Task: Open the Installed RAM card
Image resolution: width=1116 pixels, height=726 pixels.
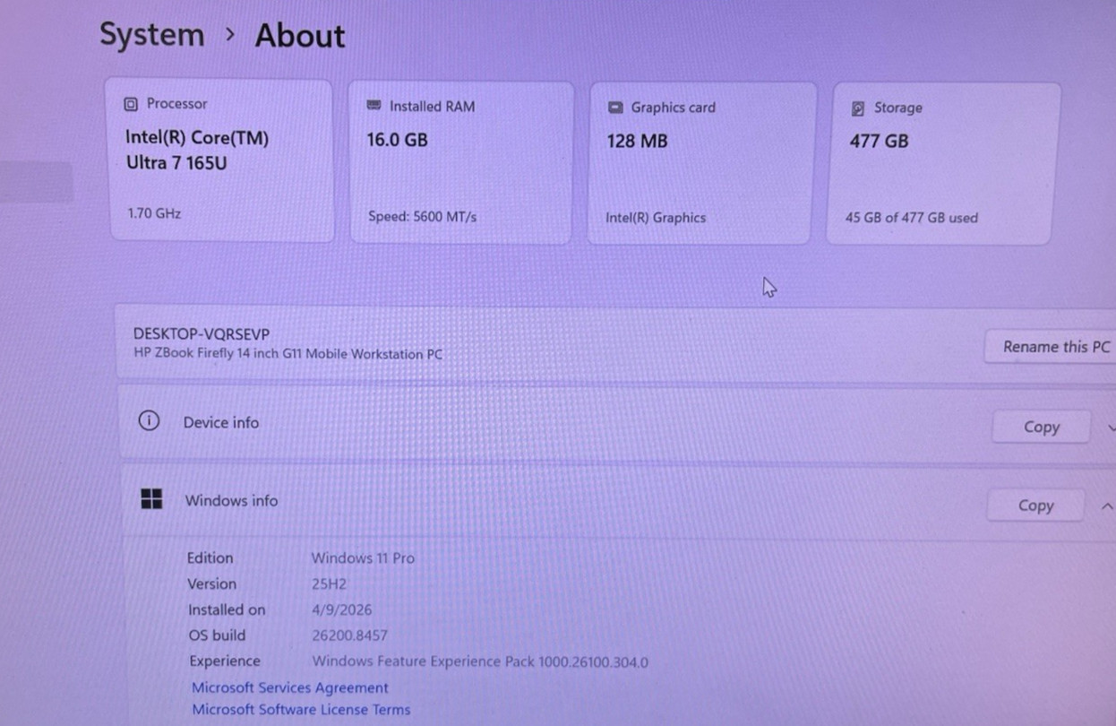Action: [x=460, y=162]
